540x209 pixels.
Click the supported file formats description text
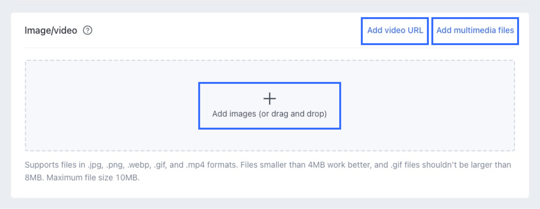[267, 165]
